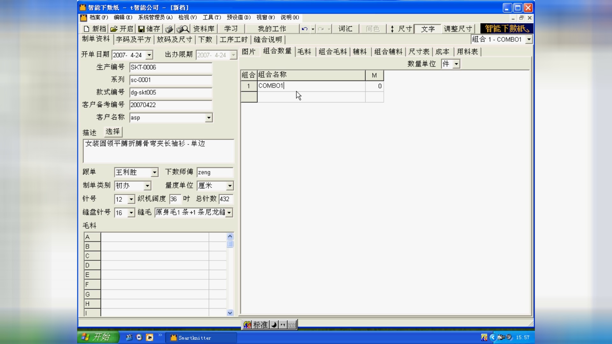Click the 客户备考编号 20070422 field
This screenshot has width=612, height=344.
pyautogui.click(x=171, y=105)
